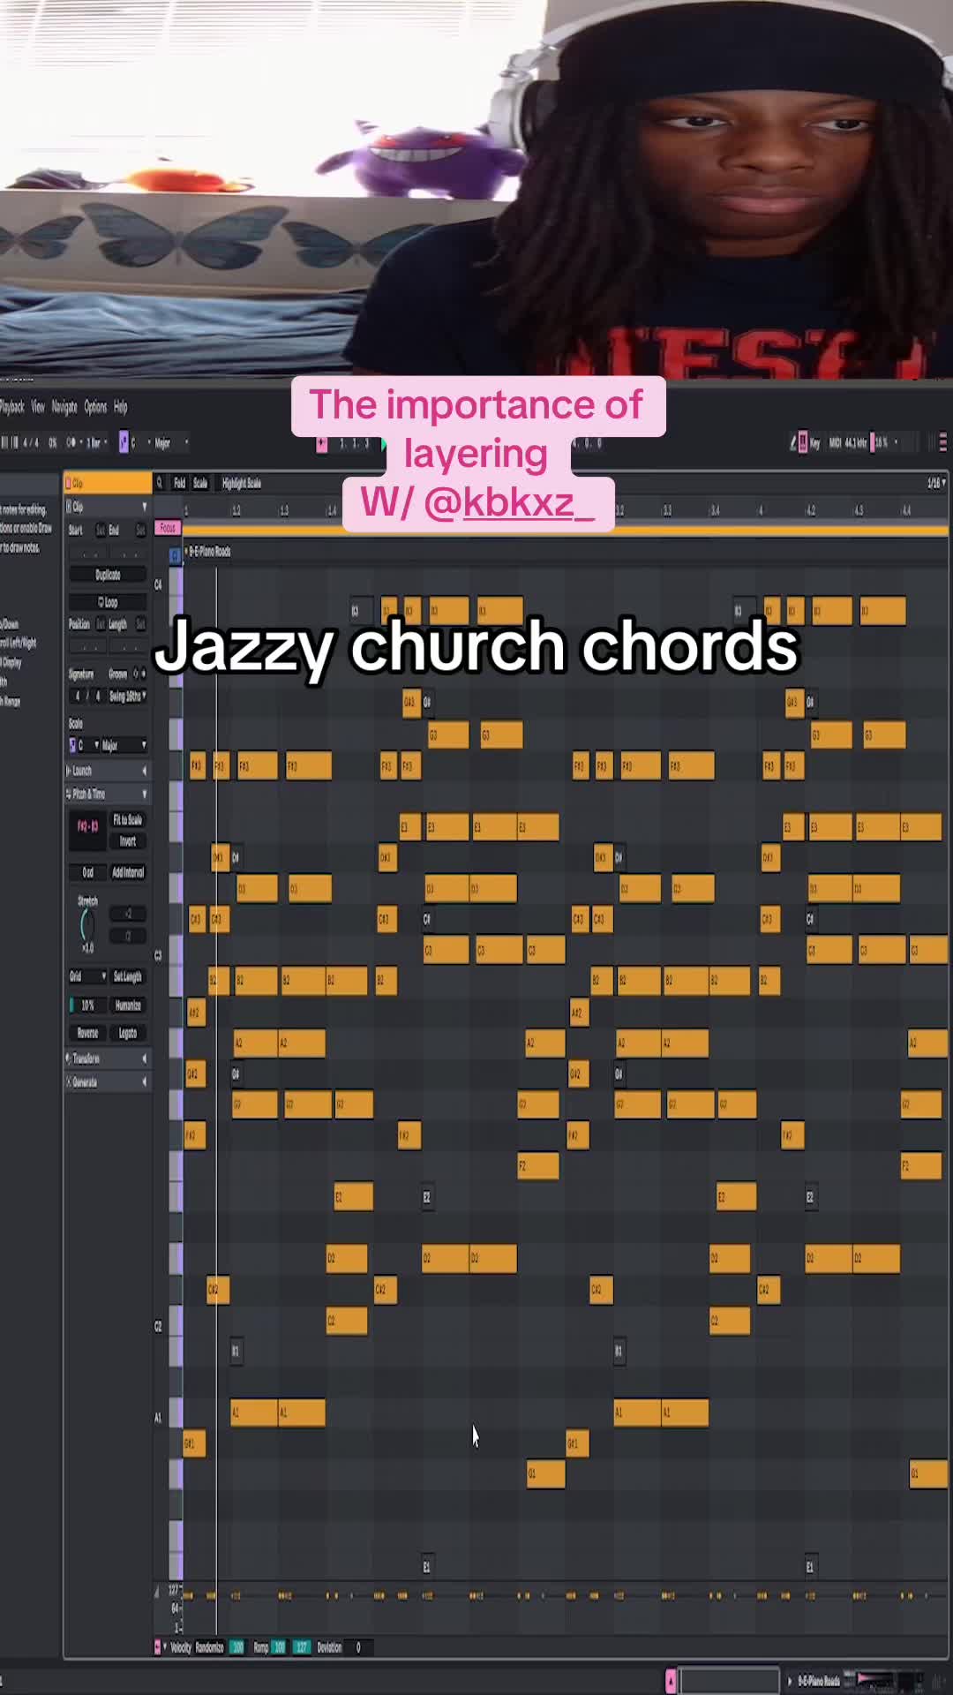
Task: Select the orange Clip tab
Action: [x=108, y=483]
